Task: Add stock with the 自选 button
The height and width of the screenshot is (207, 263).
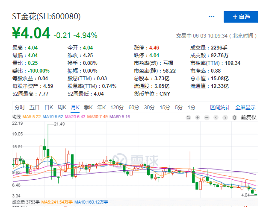Action: click(x=241, y=17)
